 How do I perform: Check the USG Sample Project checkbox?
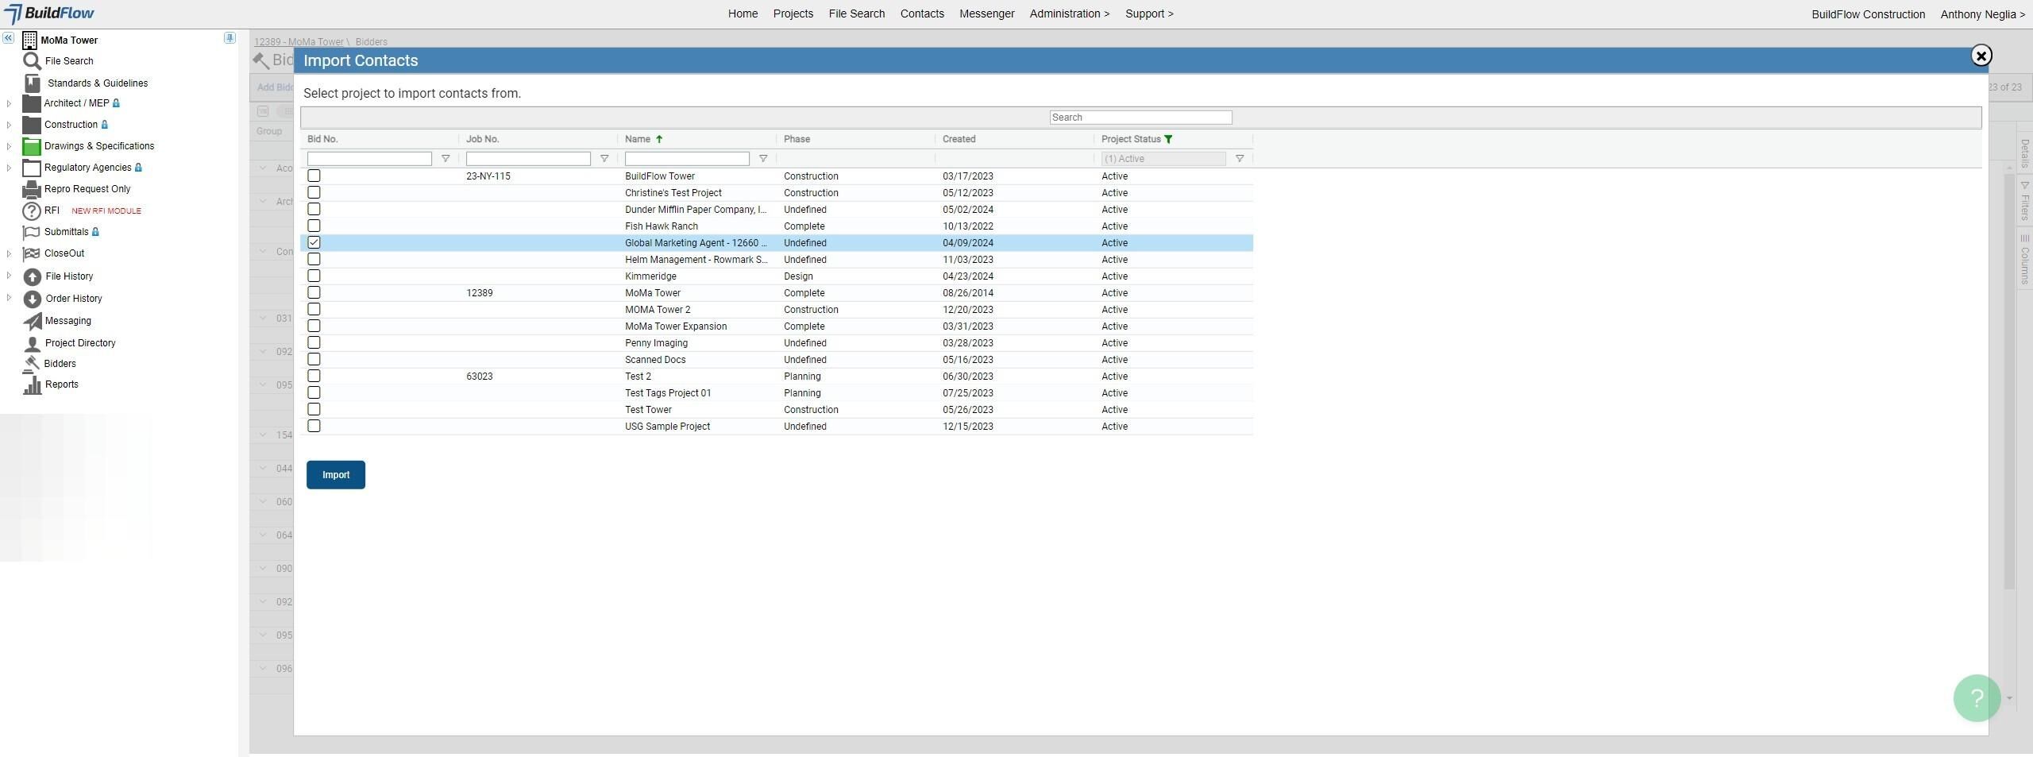pyautogui.click(x=314, y=427)
